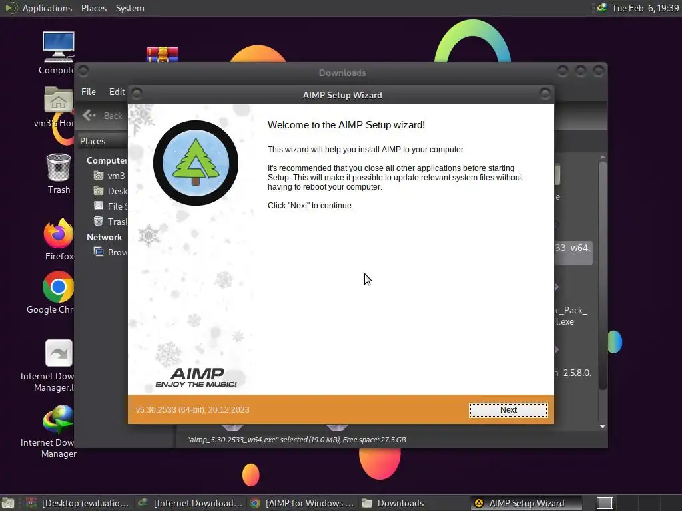Click the Downloads status bar selection text
The height and width of the screenshot is (511, 682).
296,440
